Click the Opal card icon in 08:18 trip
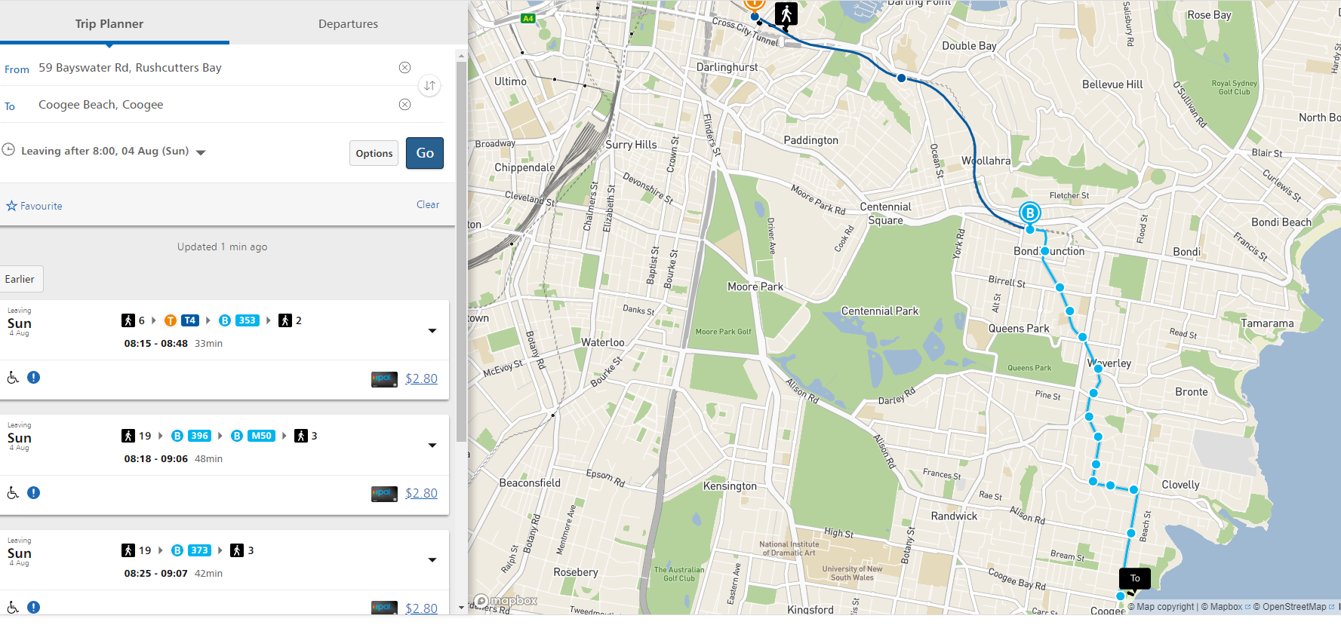The width and height of the screenshot is (1341, 628). pos(384,494)
